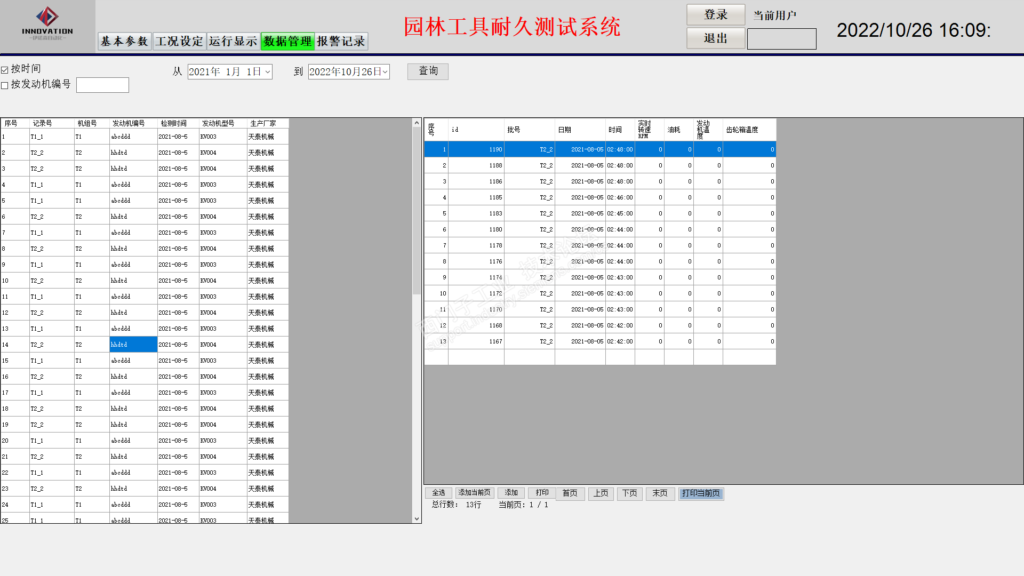The width and height of the screenshot is (1024, 576).
Task: Go to the 运行显示 tab
Action: point(233,42)
